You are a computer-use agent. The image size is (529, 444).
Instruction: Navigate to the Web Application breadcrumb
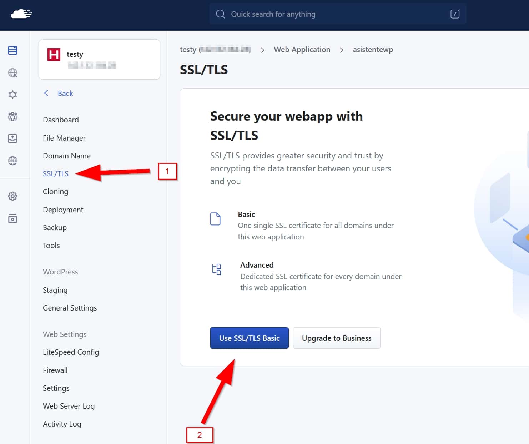(x=302, y=50)
